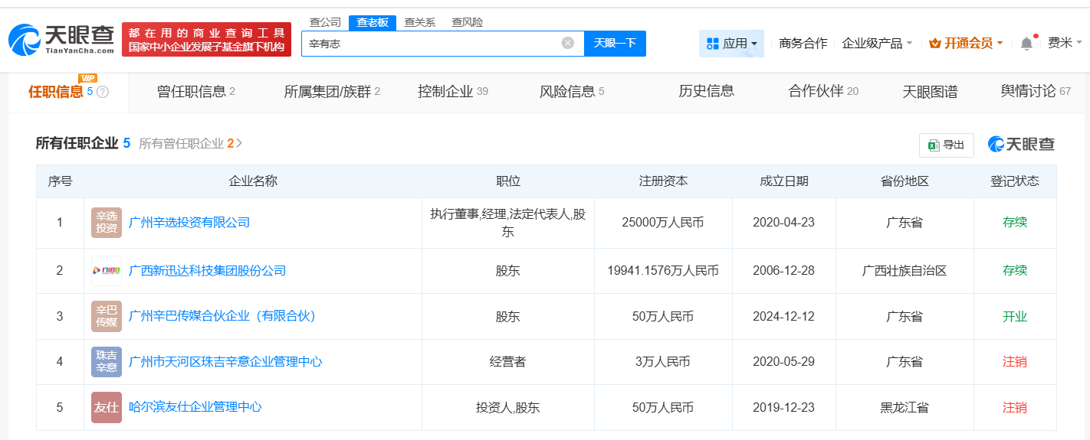Expand the 应用 dropdown menu

coord(731,44)
